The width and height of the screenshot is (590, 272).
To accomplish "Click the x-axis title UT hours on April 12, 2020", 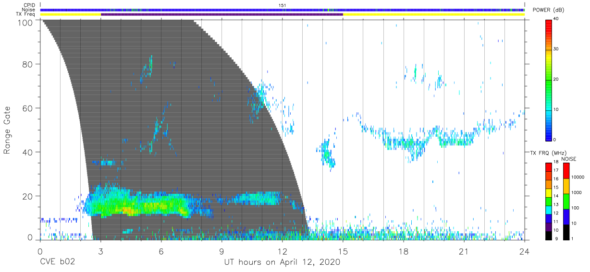I will pyautogui.click(x=282, y=262).
